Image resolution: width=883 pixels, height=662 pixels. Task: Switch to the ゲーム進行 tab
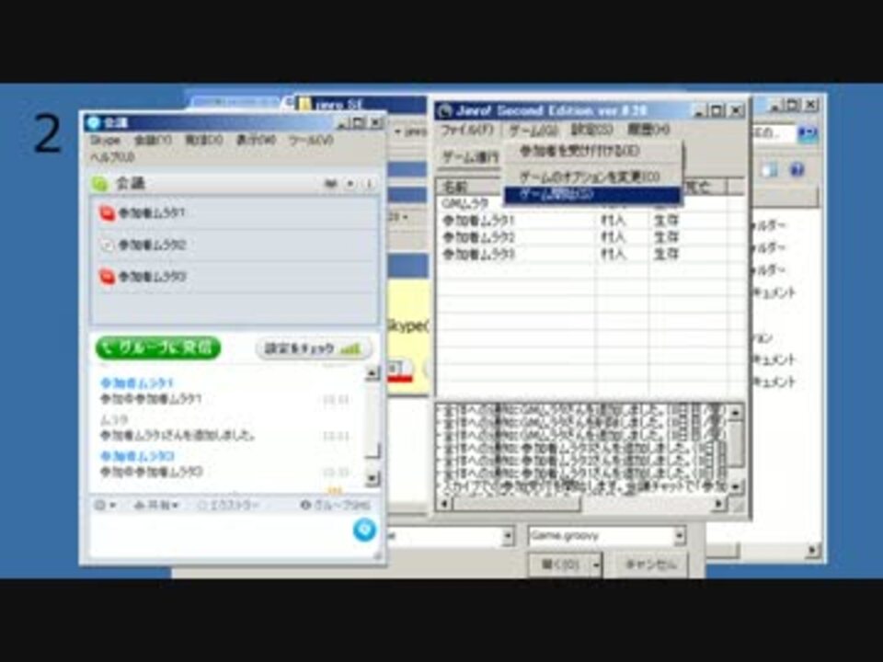(470, 157)
